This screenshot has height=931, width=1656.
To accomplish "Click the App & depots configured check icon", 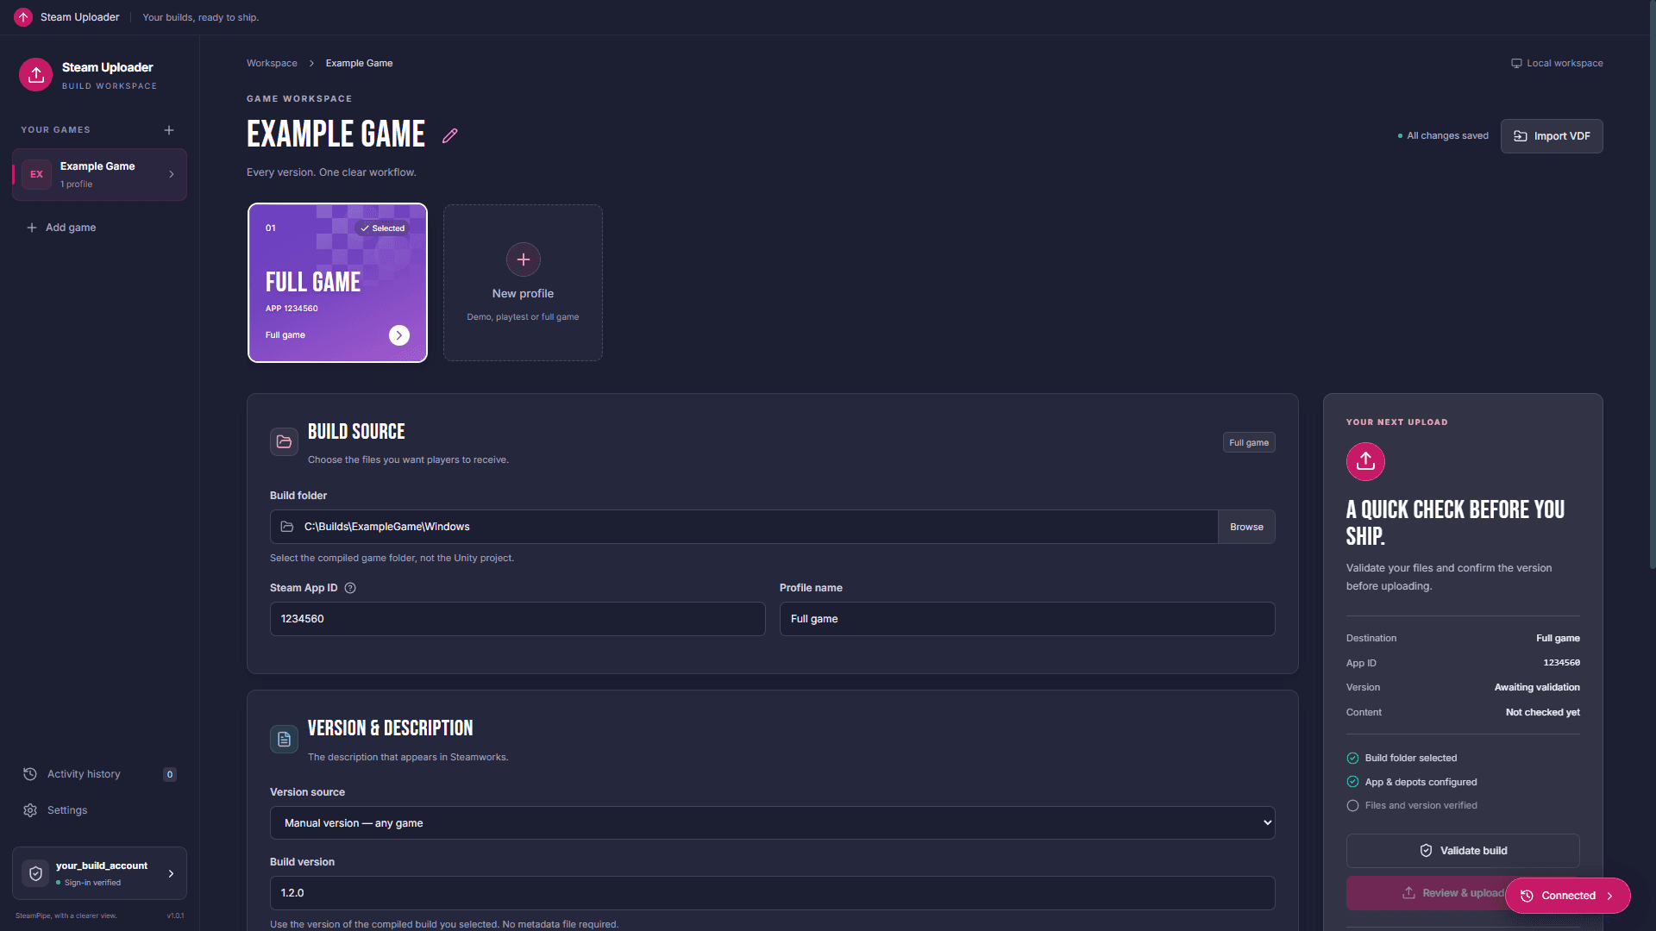I will click(x=1352, y=782).
